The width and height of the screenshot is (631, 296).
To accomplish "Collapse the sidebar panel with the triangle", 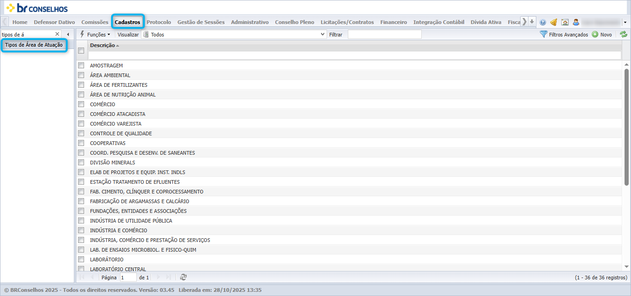I will pos(68,34).
